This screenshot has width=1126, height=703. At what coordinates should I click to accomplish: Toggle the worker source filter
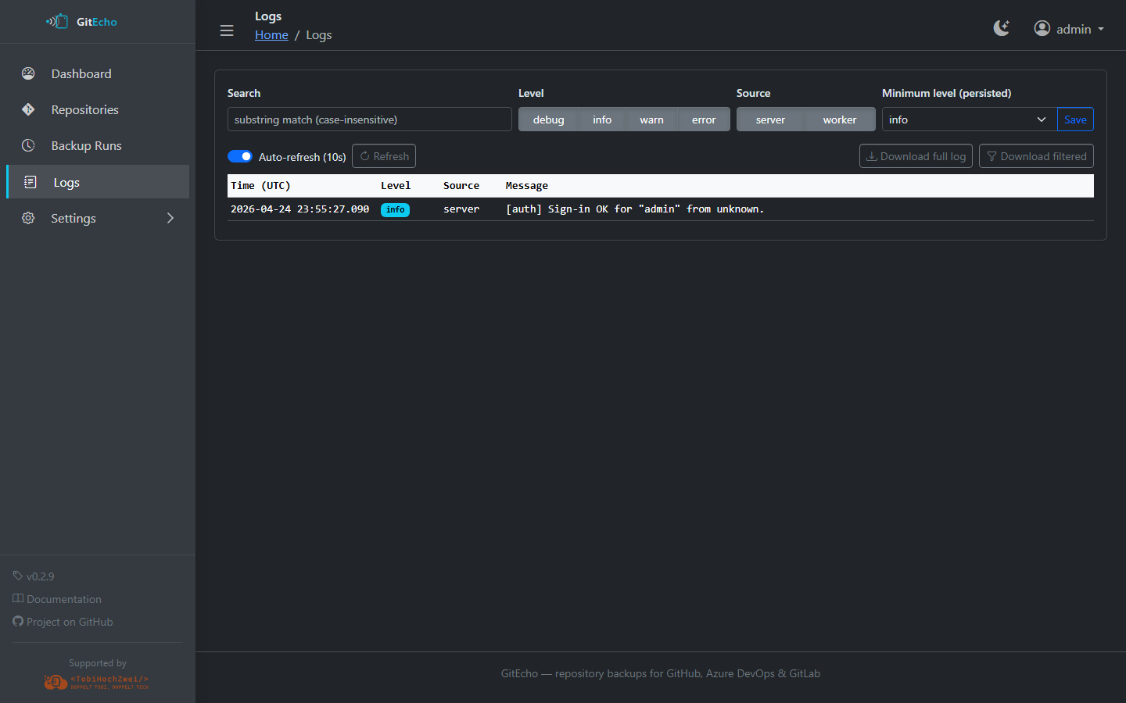[839, 120]
